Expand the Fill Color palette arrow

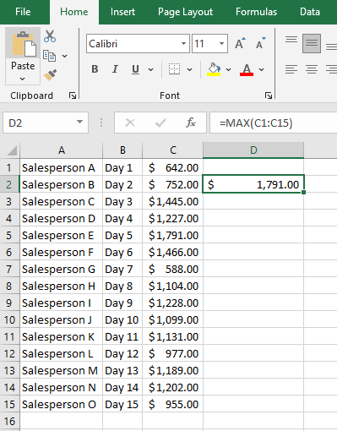pos(228,69)
